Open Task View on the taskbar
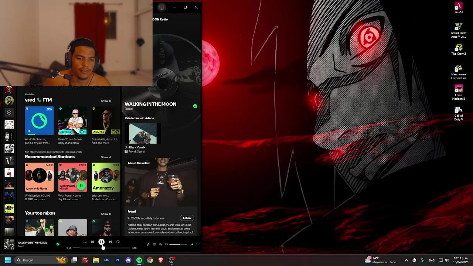The width and height of the screenshot is (473, 266). point(74,260)
